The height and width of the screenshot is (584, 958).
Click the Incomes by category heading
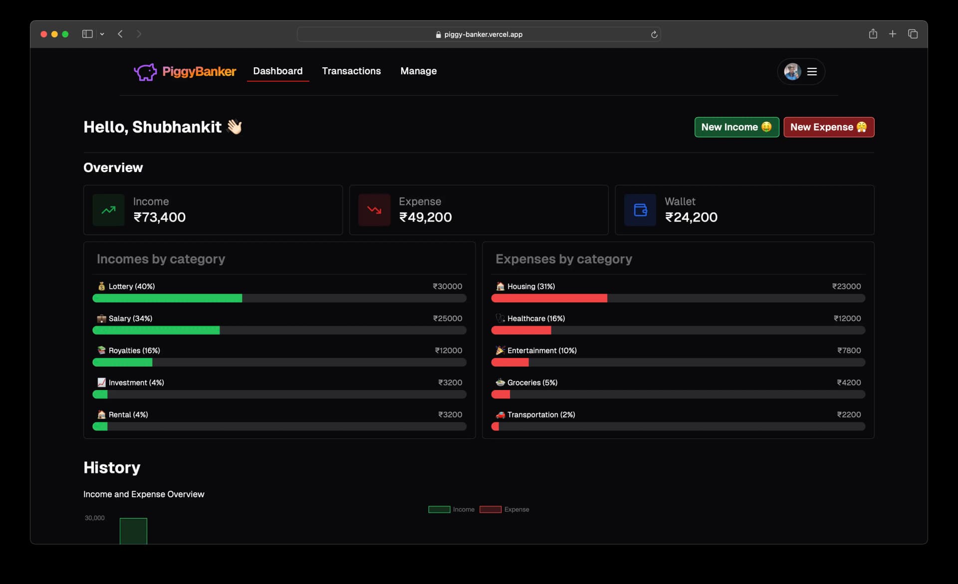coord(161,259)
